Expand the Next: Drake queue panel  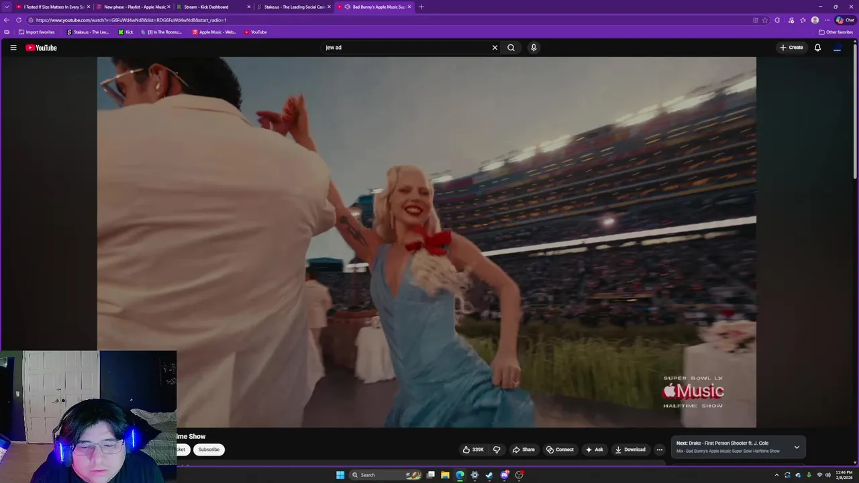point(797,447)
